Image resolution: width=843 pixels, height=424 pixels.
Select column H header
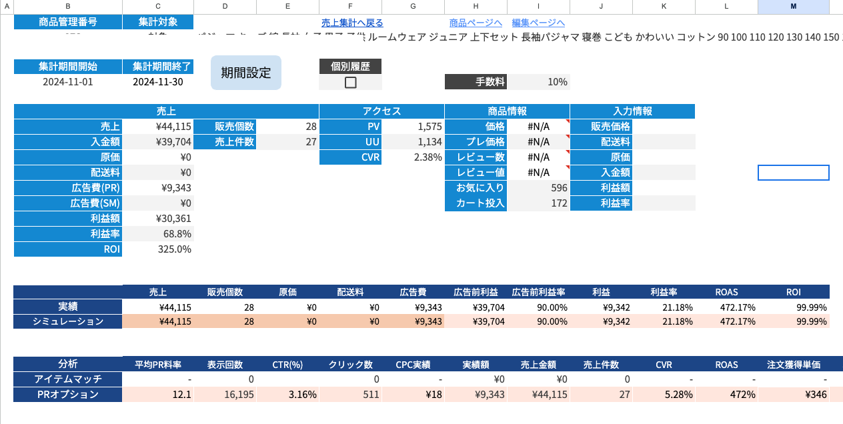476,6
